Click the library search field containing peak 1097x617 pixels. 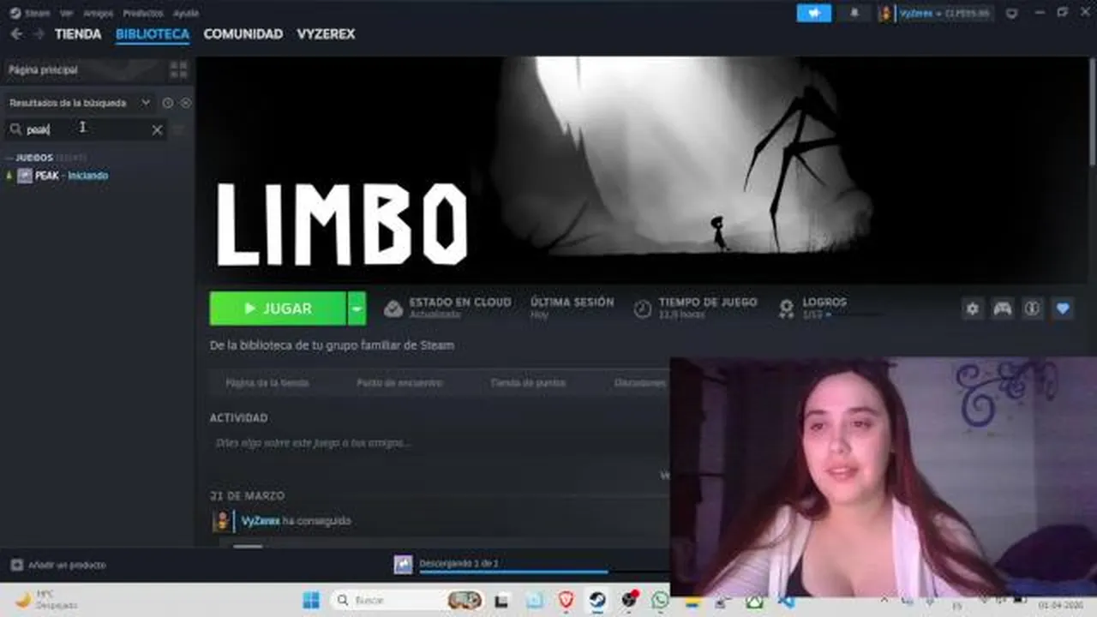(86, 129)
